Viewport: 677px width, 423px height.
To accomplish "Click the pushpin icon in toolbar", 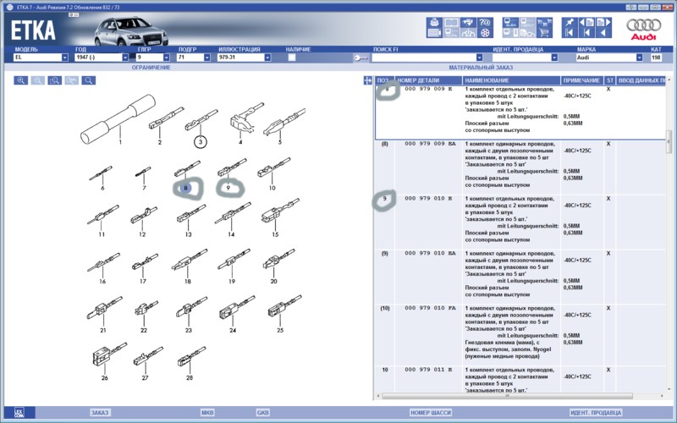I will tap(567, 24).
